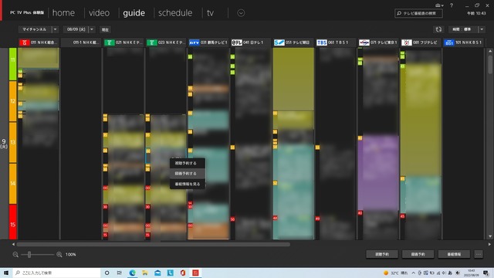Open the Mail app from the taskbar

(x=157, y=273)
